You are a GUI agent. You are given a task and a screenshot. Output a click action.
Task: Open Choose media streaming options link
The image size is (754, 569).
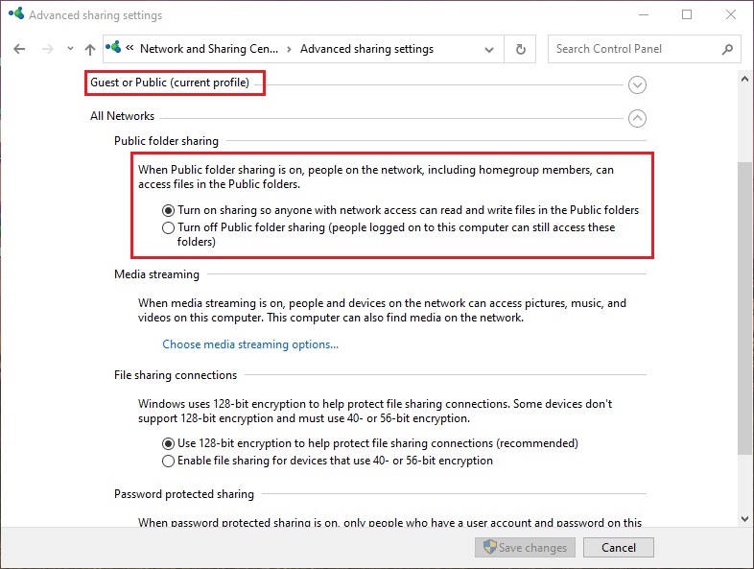[x=250, y=344]
